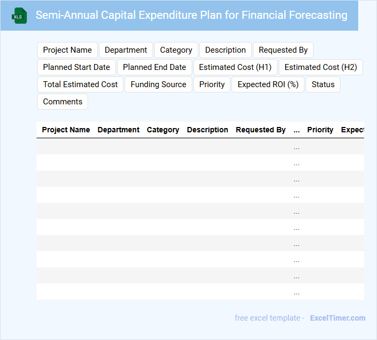Select the Estimated Cost (H2) tag

[321, 67]
